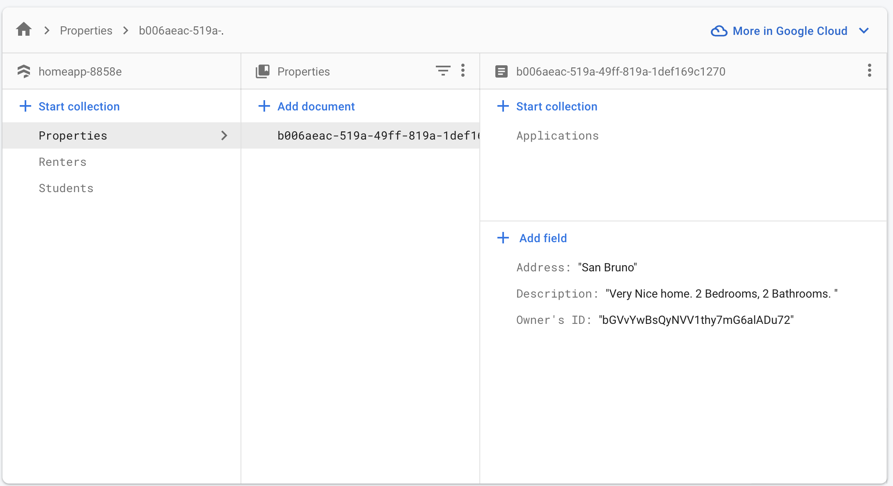The image size is (893, 486).
Task: Click the document icon beside b006aeac ID
Action: tap(501, 71)
